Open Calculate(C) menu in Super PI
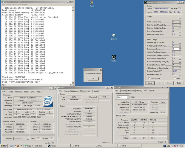The height and width of the screenshot is (148, 185). click(7, 4)
